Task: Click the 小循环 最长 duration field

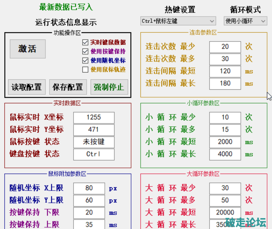Action: (x=225, y=154)
